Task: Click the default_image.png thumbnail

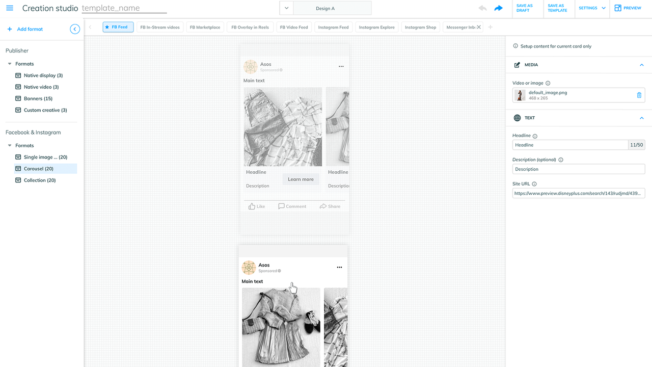Action: pyautogui.click(x=520, y=95)
